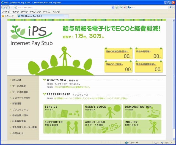Click the 現在の参加企業/団体 counter note
This screenshot has height=145, width=176.
[x=119, y=54]
